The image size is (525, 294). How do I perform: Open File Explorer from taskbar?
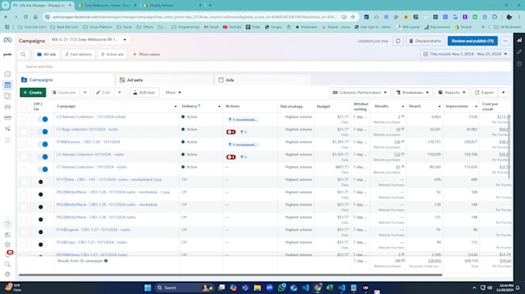[x=257, y=288]
